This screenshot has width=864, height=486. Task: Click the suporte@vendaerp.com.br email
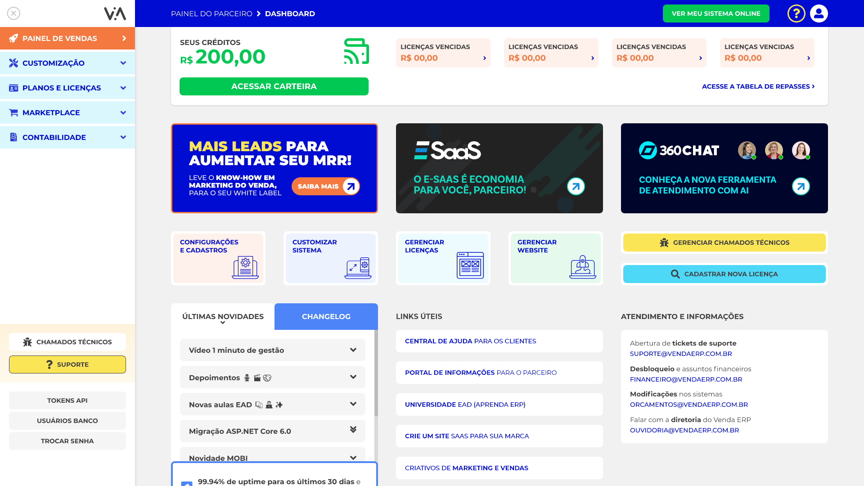[681, 354]
